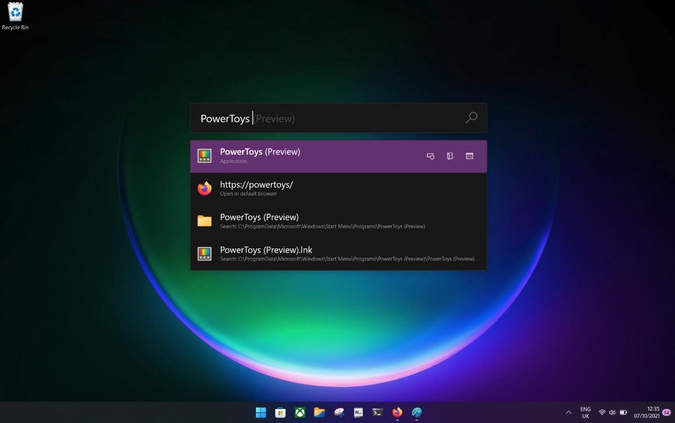Open containing folder icon for PowerToys (Preview)

450,156
